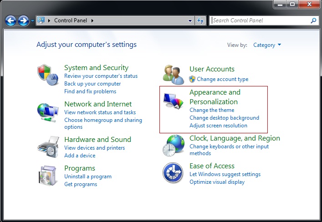Open the Appearance and Personalization monitor icon
322x222 pixels.
(173, 101)
